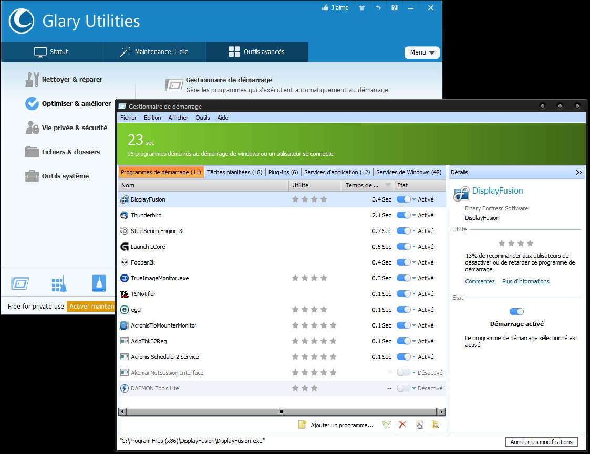The width and height of the screenshot is (590, 454).
Task: Select the TSNotifier row name
Action: point(143,294)
